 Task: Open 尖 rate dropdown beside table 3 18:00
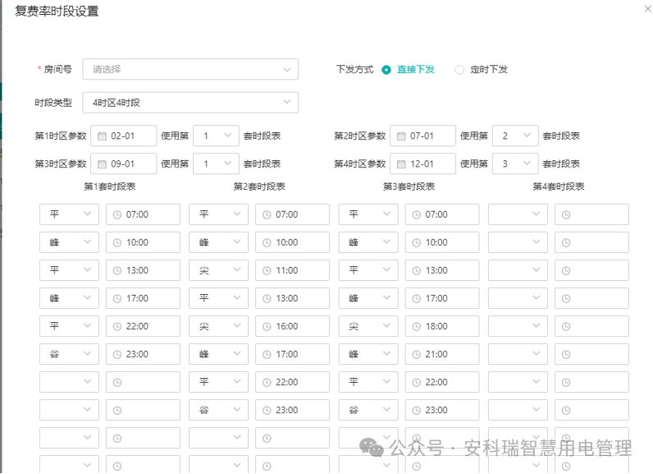click(368, 326)
